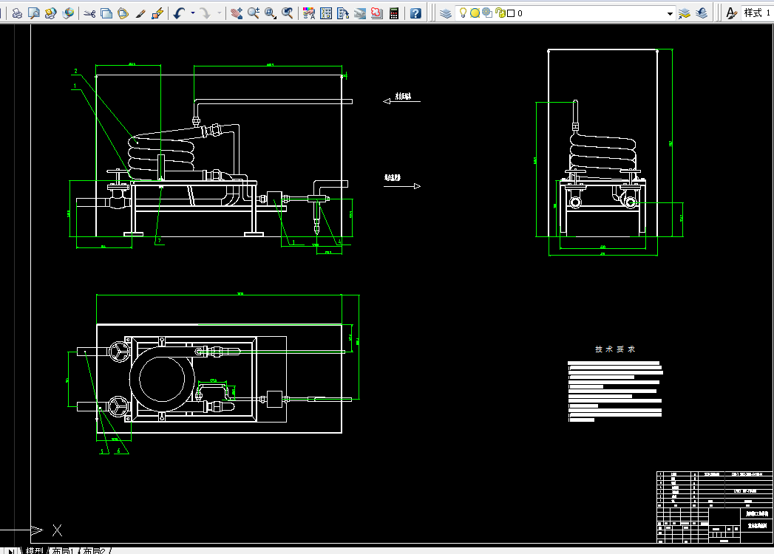Click the 3D DWF publish icon

pyautogui.click(x=67, y=13)
